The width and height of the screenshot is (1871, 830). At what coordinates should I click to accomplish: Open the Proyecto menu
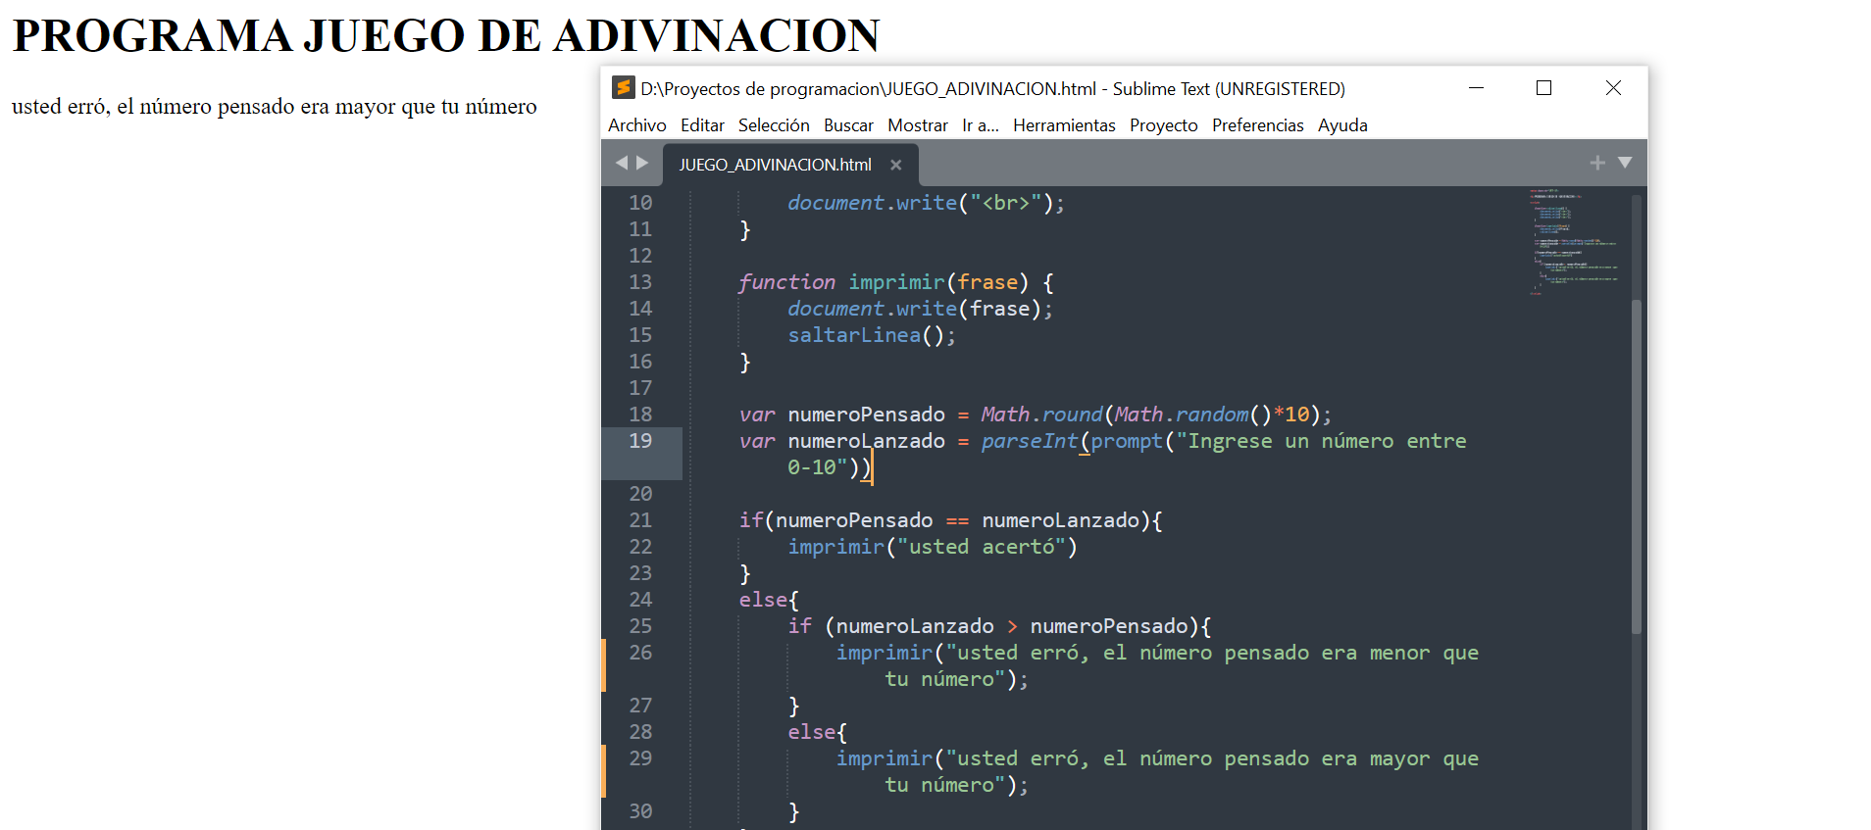point(1164,125)
